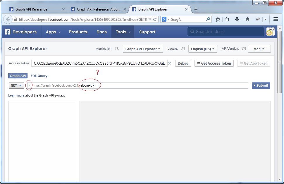Image resolution: width=284 pixels, height=184 pixels.
Task: Go to the Firefox home icon
Action: click(247, 19)
